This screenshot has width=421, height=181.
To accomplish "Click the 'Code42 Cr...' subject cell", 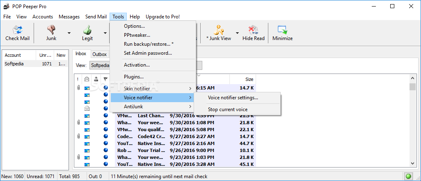I will pyautogui.click(x=151, y=136).
